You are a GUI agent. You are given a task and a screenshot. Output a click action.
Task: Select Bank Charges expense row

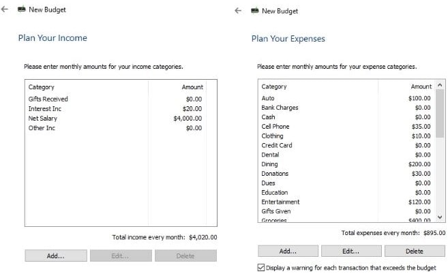point(346,108)
